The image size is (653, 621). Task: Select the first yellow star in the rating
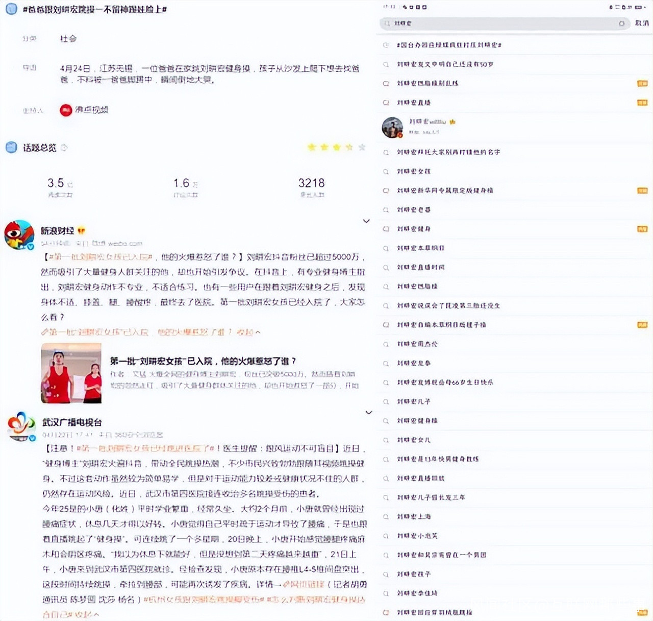coord(312,148)
